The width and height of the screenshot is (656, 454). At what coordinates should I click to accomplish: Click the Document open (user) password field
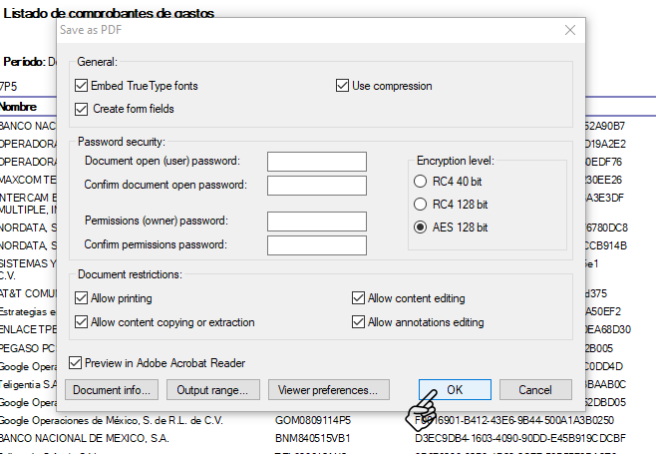[317, 162]
